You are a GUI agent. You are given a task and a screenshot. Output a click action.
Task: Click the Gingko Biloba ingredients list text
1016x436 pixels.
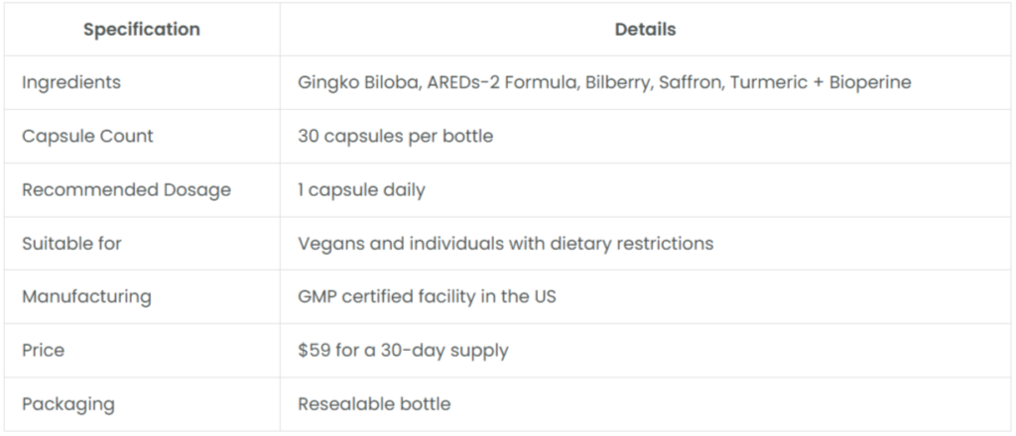pos(604,83)
